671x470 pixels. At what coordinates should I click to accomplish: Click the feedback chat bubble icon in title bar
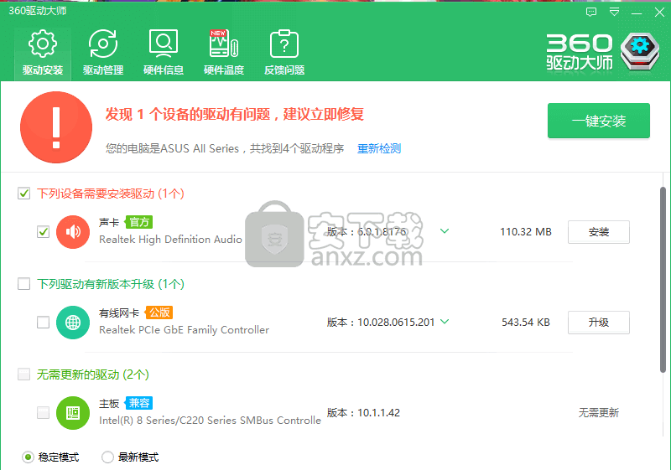pos(591,13)
